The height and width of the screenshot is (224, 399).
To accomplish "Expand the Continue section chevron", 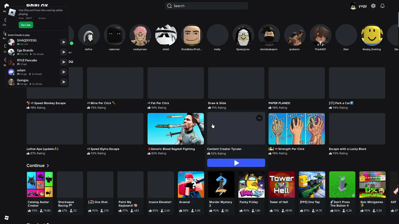I will pyautogui.click(x=48, y=166).
